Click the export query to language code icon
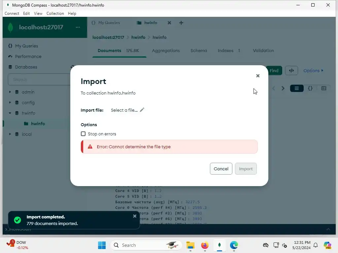 click(x=291, y=70)
